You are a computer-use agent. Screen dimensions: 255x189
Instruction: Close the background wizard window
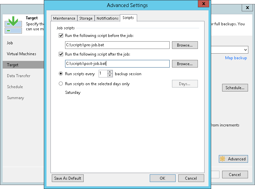247,8
